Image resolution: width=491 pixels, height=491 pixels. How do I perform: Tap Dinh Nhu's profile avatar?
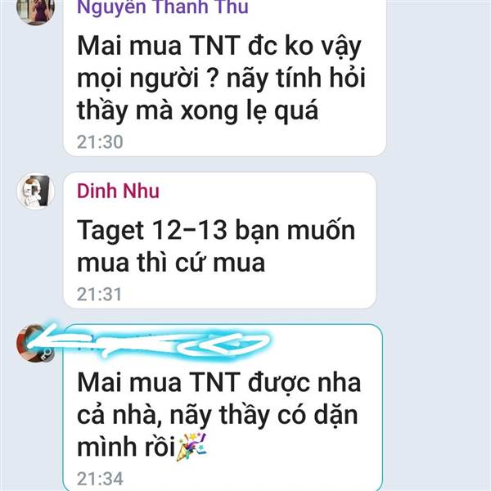(36, 191)
